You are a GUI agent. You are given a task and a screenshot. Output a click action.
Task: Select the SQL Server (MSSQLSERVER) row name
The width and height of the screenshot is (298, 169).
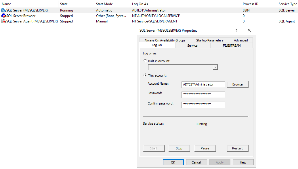[x=27, y=10]
